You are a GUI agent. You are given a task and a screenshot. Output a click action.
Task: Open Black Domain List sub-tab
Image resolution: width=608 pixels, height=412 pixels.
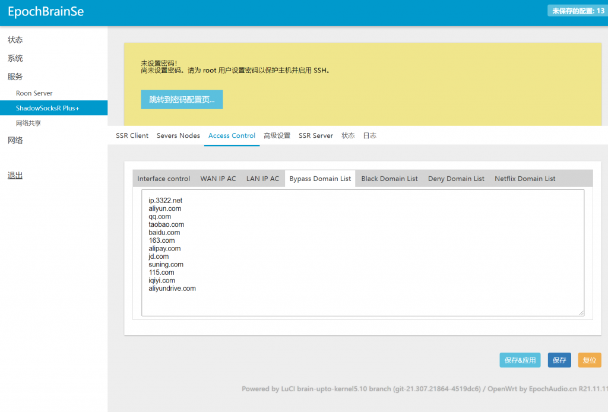click(389, 179)
